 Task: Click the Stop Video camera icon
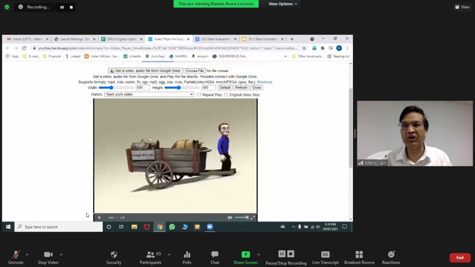click(x=48, y=254)
